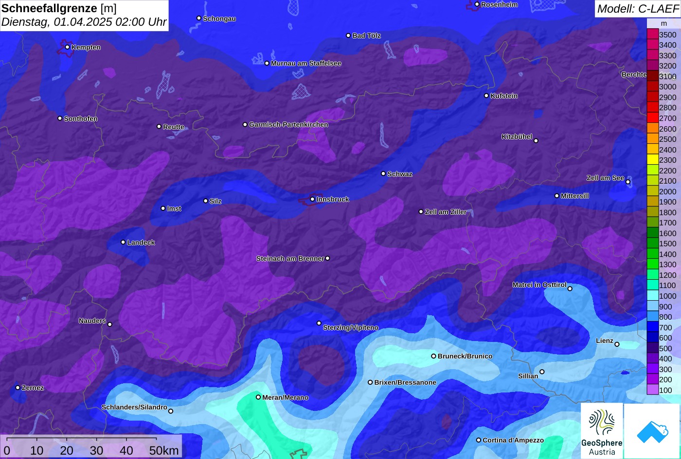Click the Matrei in Osttirol marker dot

[x=570, y=289]
